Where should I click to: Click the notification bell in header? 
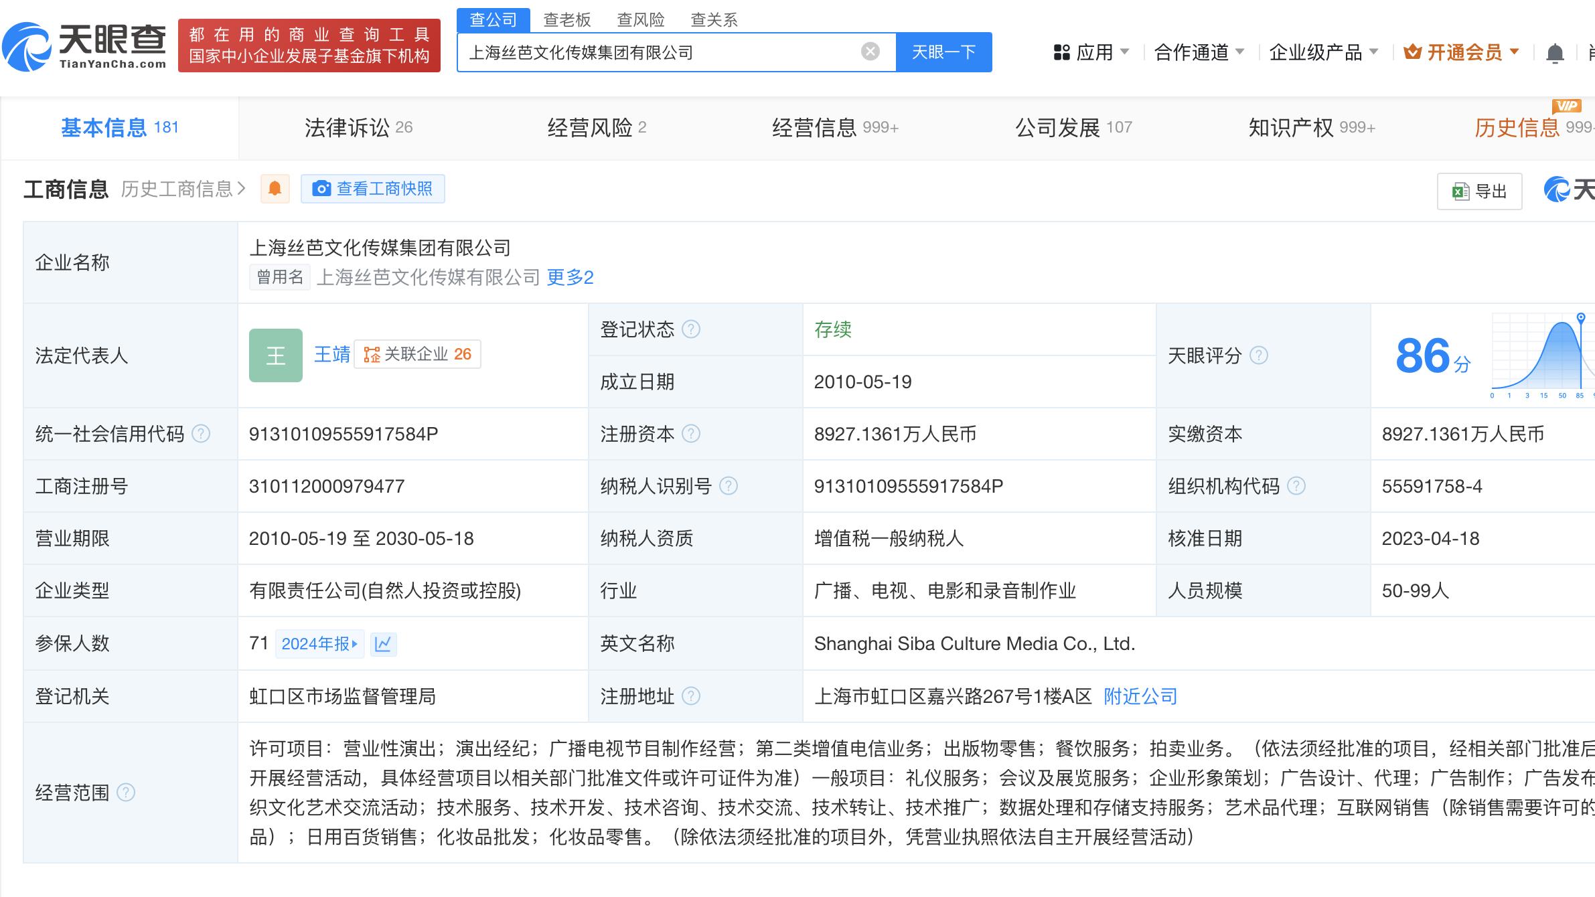pos(1555,53)
